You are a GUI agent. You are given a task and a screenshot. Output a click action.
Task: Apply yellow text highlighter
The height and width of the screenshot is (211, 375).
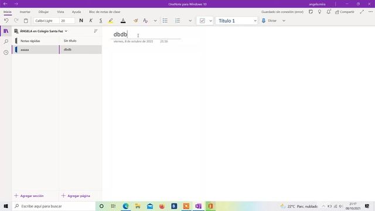tap(111, 21)
